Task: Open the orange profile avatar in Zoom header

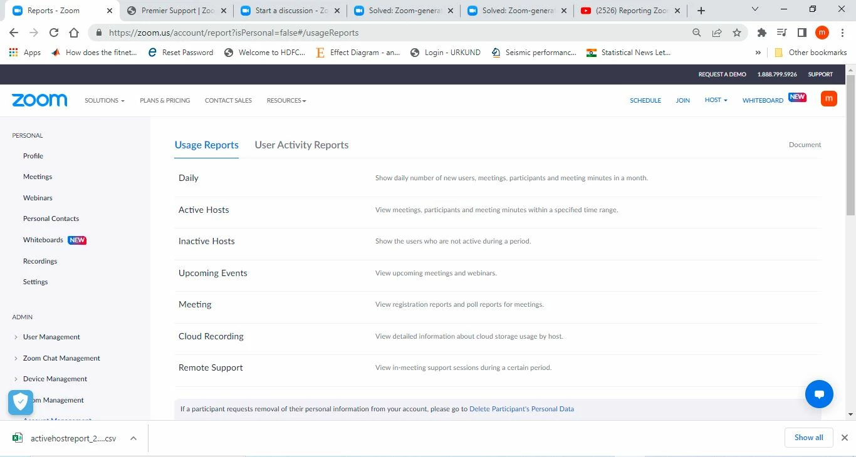Action: (828, 98)
